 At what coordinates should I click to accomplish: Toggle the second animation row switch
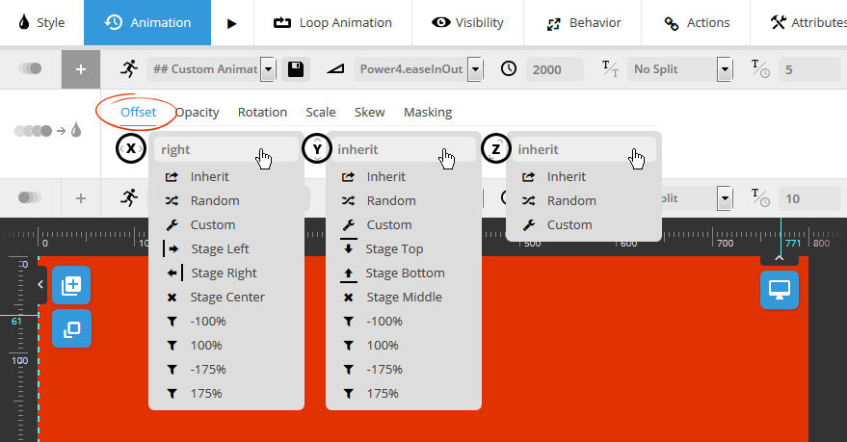tap(31, 197)
